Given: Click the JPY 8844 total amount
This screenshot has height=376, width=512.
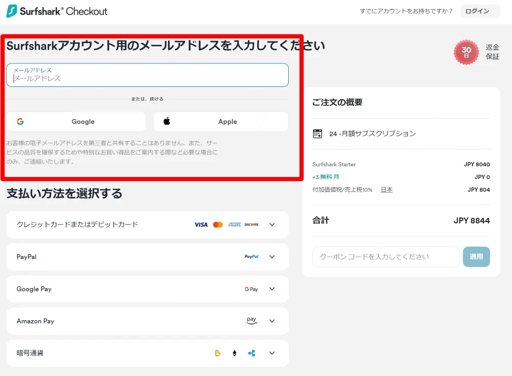Looking at the screenshot, I should click(x=472, y=220).
